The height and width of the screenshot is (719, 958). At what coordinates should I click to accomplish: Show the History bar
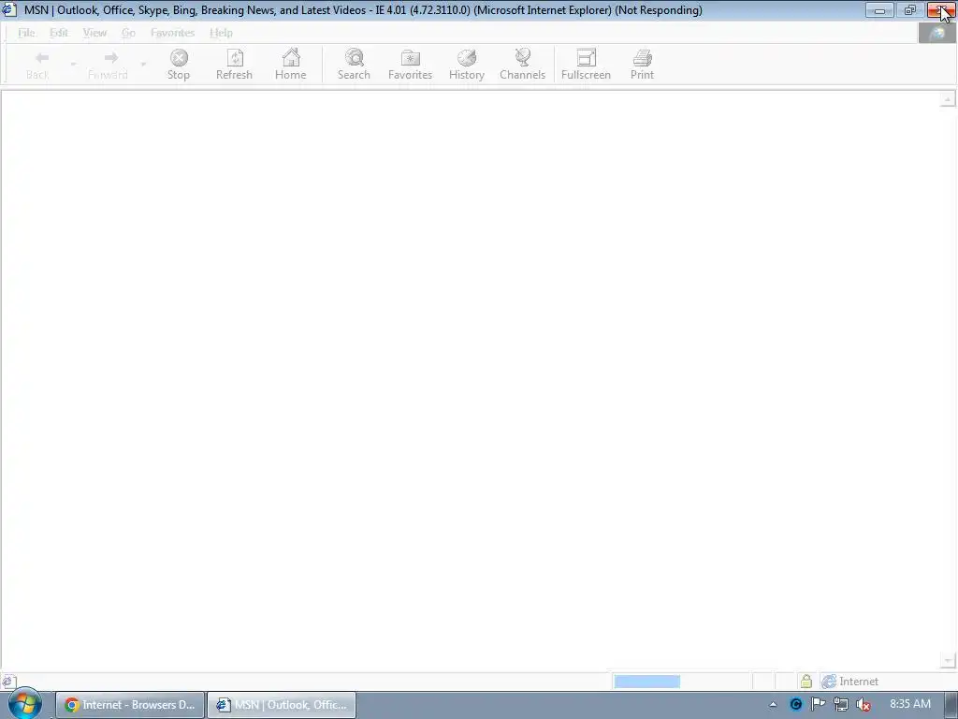point(466,65)
